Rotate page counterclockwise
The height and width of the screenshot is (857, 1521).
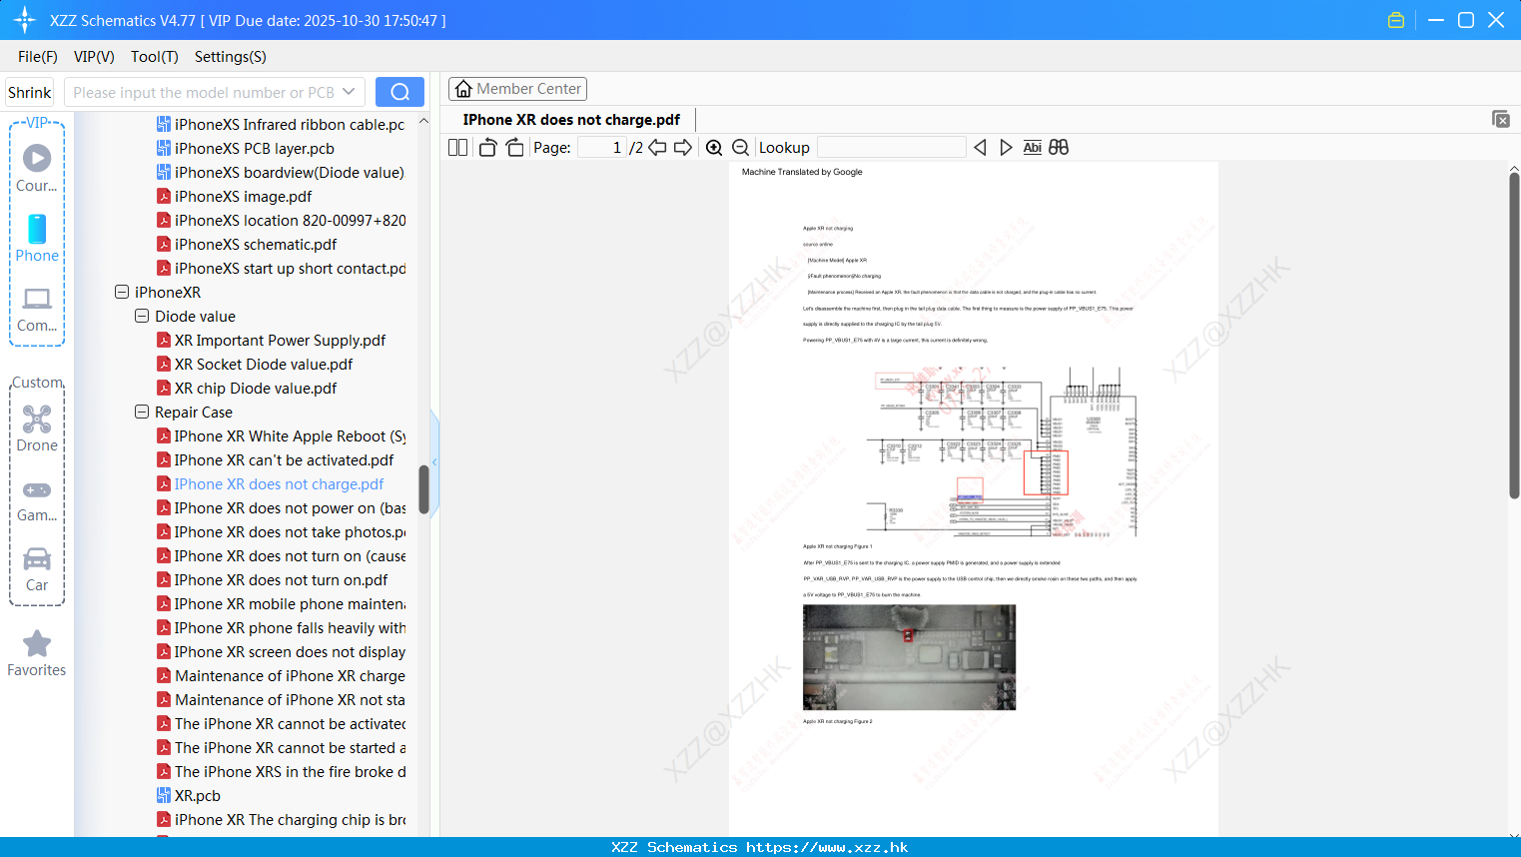487,148
